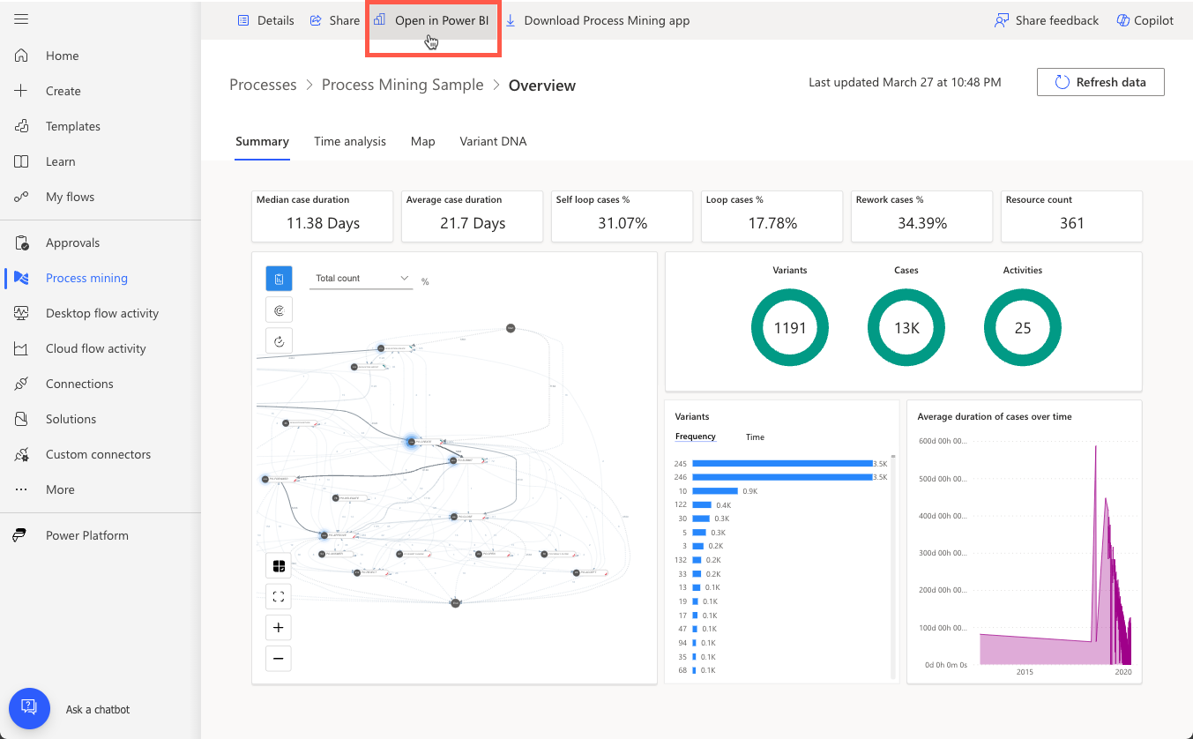The image size is (1193, 739).
Task: Toggle the percent option beside Total count
Action: click(425, 282)
